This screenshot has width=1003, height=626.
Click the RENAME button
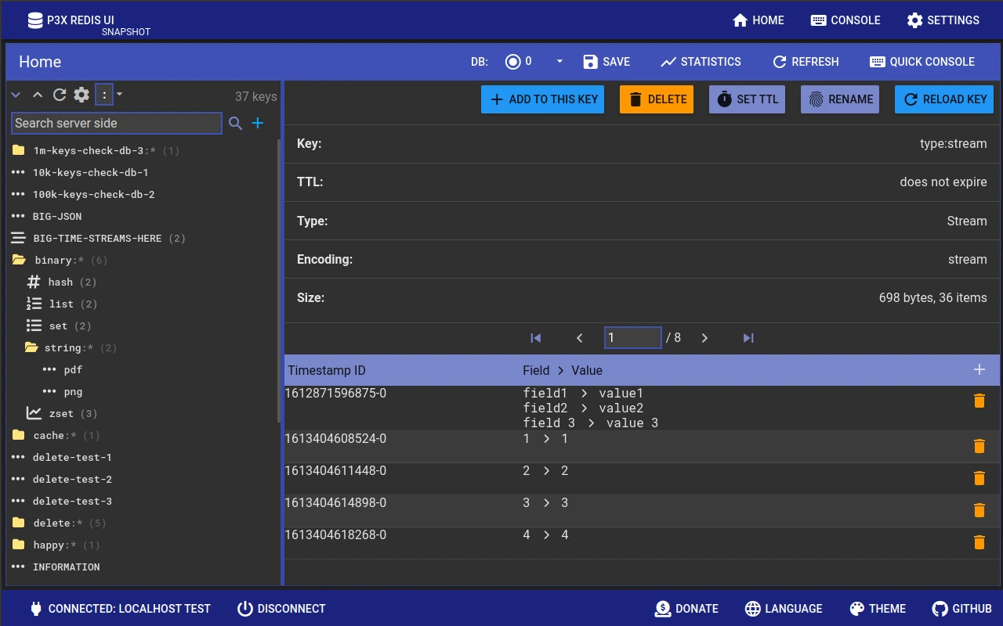pos(839,99)
